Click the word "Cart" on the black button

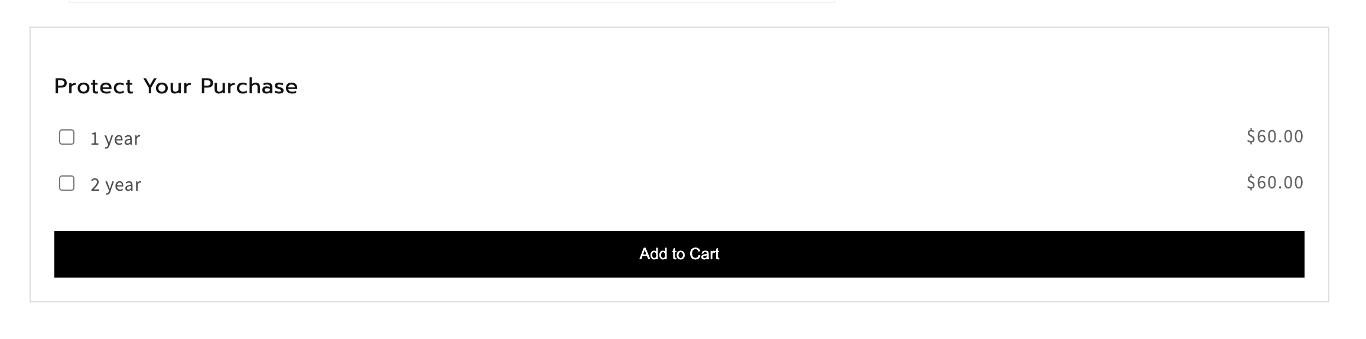(704, 254)
